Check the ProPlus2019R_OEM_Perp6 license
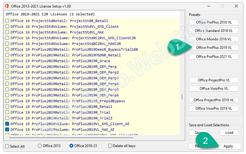 point(7,95)
